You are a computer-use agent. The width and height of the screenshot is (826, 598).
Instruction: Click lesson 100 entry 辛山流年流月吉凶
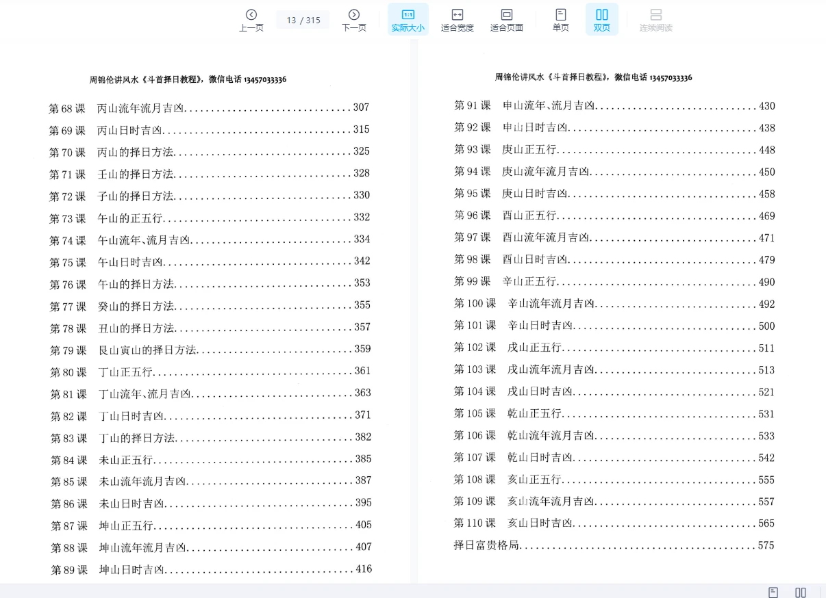(x=614, y=304)
